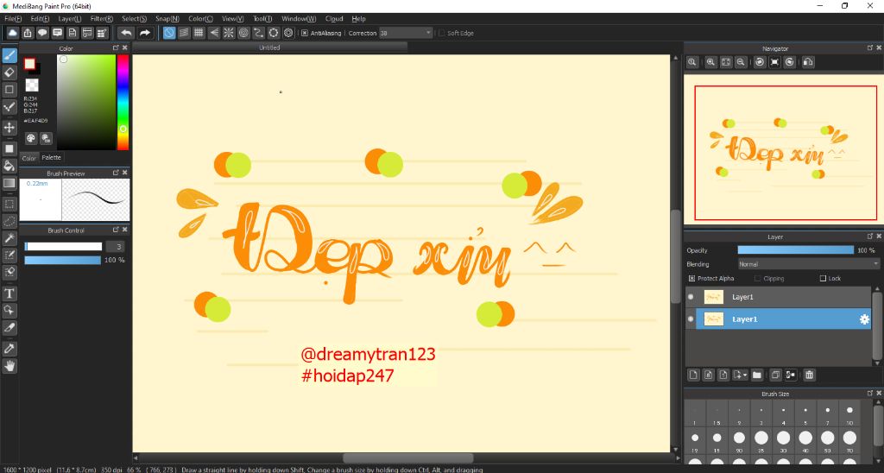Hide the top Layer1 visibility dot
The width and height of the screenshot is (884, 473).
(691, 297)
